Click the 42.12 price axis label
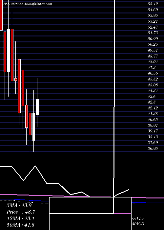Screen dimensions: 164x230 point(153,108)
